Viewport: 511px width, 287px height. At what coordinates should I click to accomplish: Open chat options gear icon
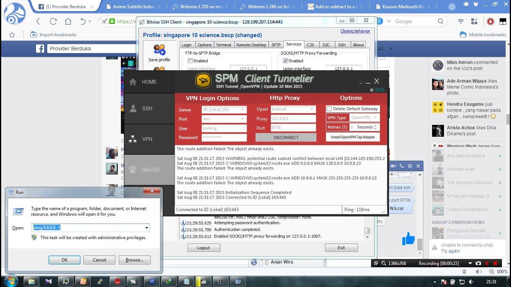point(410,166)
